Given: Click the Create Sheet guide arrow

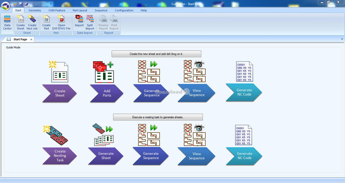Looking at the screenshot, I should [60, 93].
